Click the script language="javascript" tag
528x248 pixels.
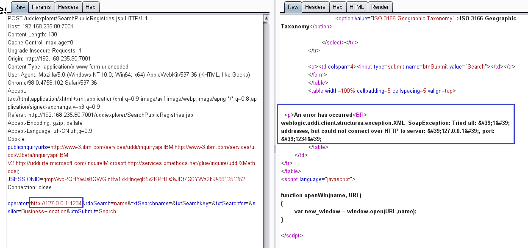[x=318, y=179]
